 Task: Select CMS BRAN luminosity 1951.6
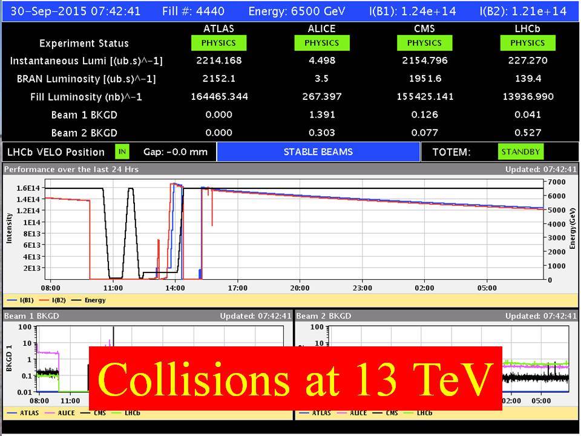pyautogui.click(x=425, y=79)
